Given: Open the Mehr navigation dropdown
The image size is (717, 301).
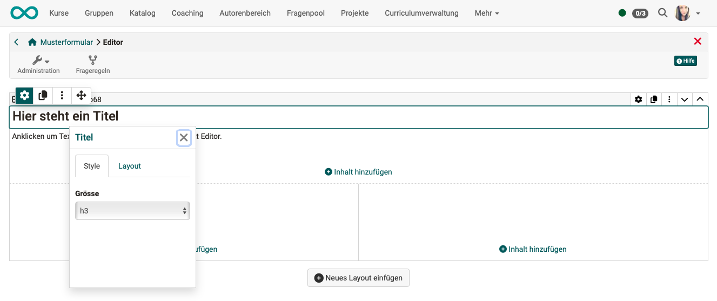Looking at the screenshot, I should 486,13.
